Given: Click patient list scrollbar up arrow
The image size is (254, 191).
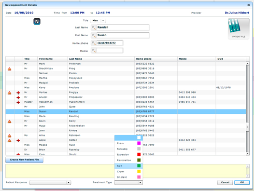Looking at the screenshot, I should pos(248,63).
